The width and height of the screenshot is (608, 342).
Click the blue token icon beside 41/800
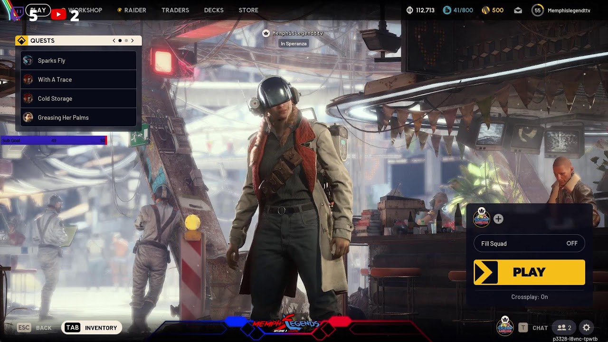446,10
